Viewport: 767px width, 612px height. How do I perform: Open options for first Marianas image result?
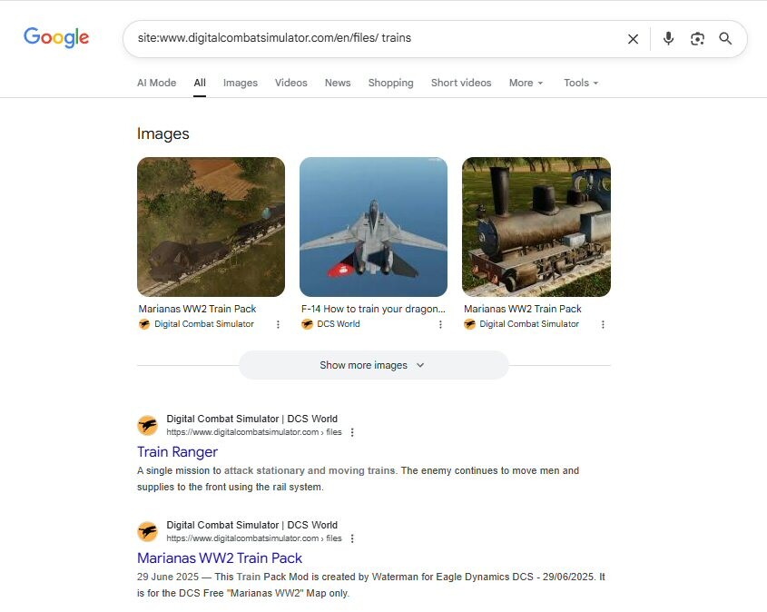[278, 324]
